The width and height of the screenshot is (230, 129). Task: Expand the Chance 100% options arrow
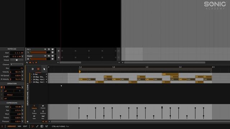[22, 87]
